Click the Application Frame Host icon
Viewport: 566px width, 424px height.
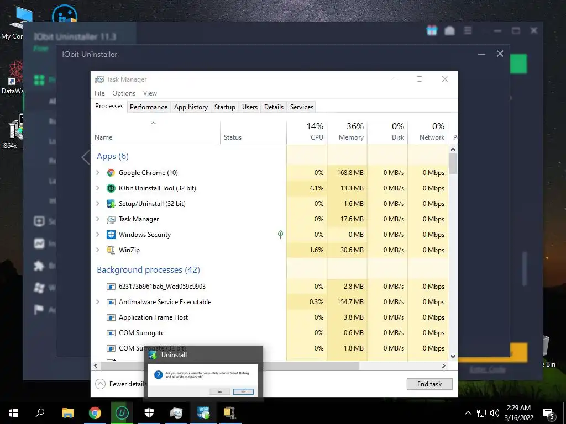[x=111, y=317]
